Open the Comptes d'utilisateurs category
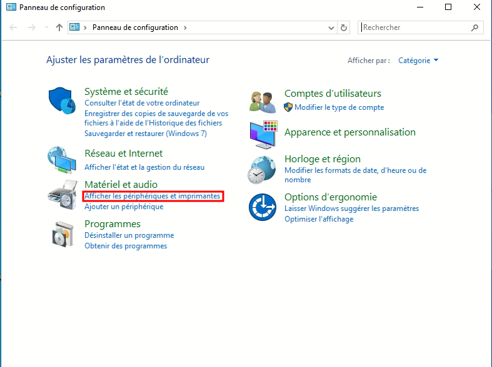Image resolution: width=492 pixels, height=367 pixels. click(x=333, y=94)
